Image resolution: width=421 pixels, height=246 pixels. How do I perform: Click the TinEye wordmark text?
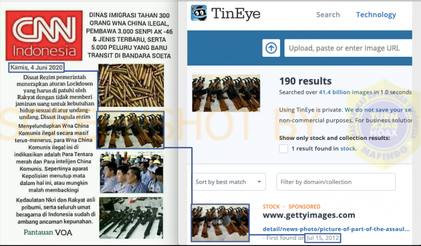236,14
